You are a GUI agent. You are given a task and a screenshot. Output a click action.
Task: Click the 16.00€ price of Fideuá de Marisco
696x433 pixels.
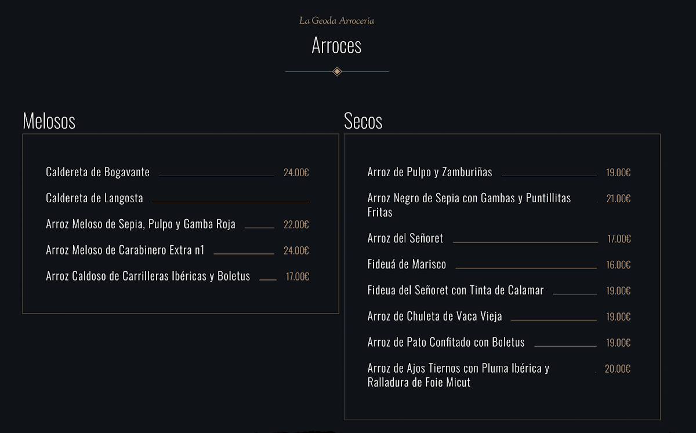point(618,264)
